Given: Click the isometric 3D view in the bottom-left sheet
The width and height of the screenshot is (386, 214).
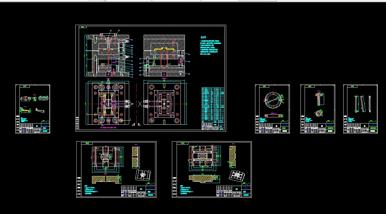Looking at the screenshot, I should pos(143,175).
